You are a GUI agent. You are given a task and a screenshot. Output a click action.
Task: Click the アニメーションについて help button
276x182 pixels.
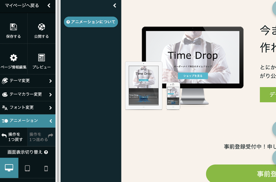click(91, 22)
